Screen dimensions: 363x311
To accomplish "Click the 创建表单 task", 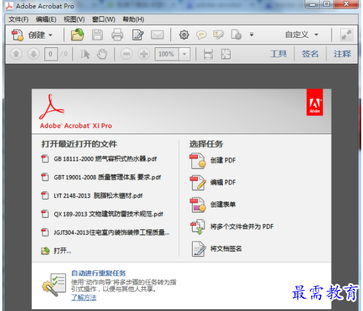I will coord(223,204).
